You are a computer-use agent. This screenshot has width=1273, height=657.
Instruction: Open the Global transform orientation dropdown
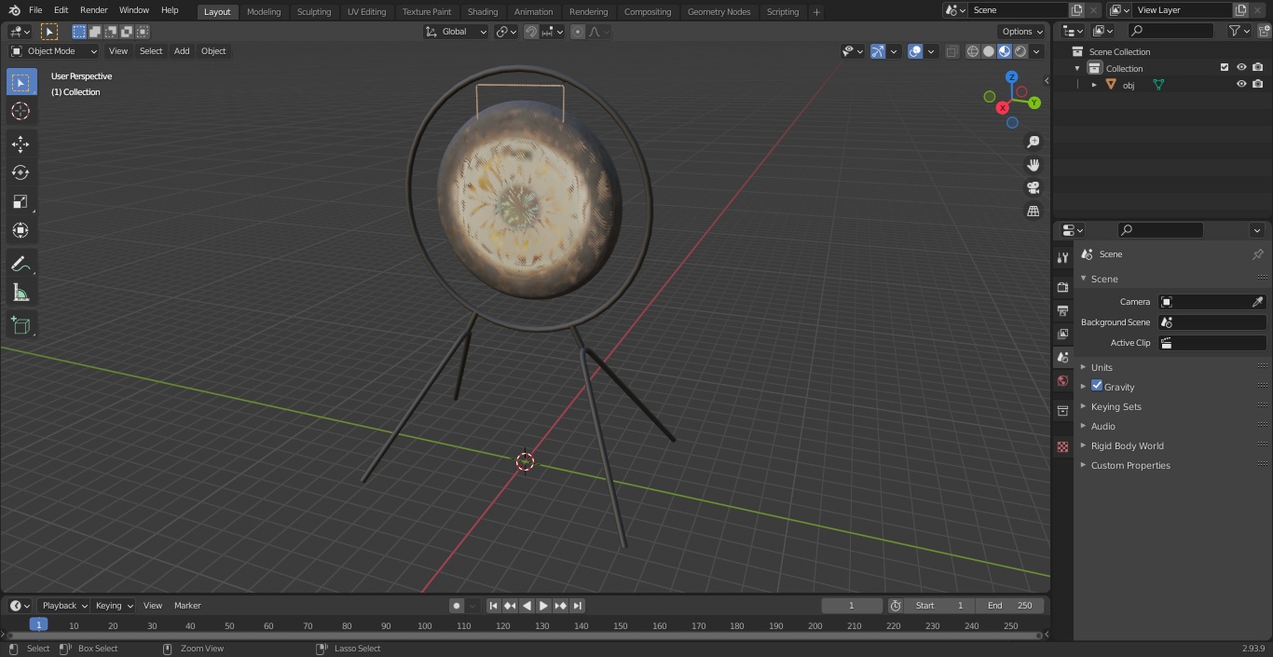[x=457, y=32]
